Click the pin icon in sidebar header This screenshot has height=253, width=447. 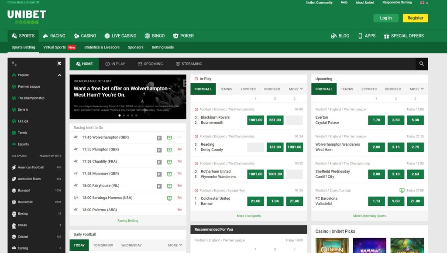tap(59, 63)
